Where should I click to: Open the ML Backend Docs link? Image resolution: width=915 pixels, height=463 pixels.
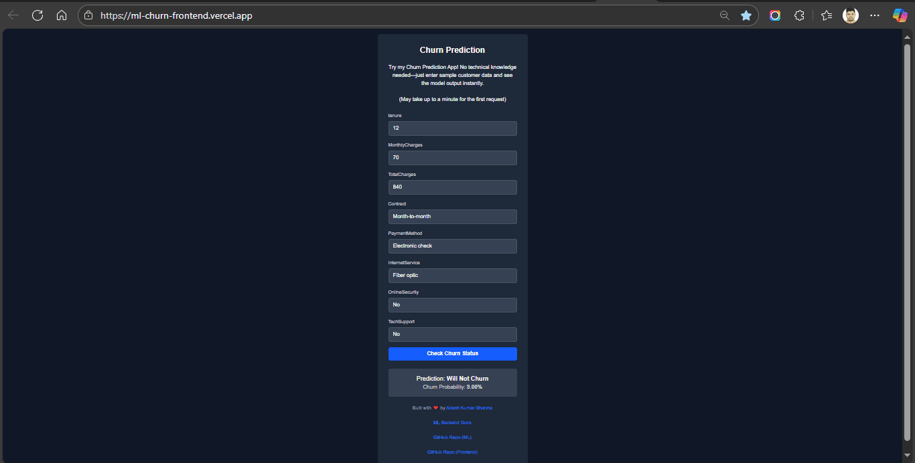[x=452, y=423]
